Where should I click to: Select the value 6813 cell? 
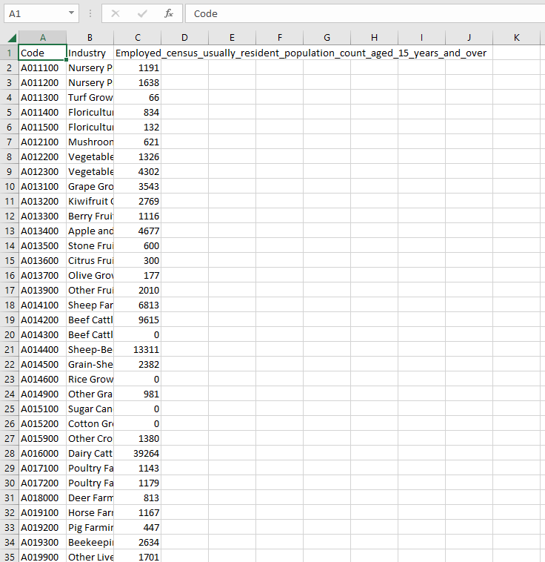(138, 305)
